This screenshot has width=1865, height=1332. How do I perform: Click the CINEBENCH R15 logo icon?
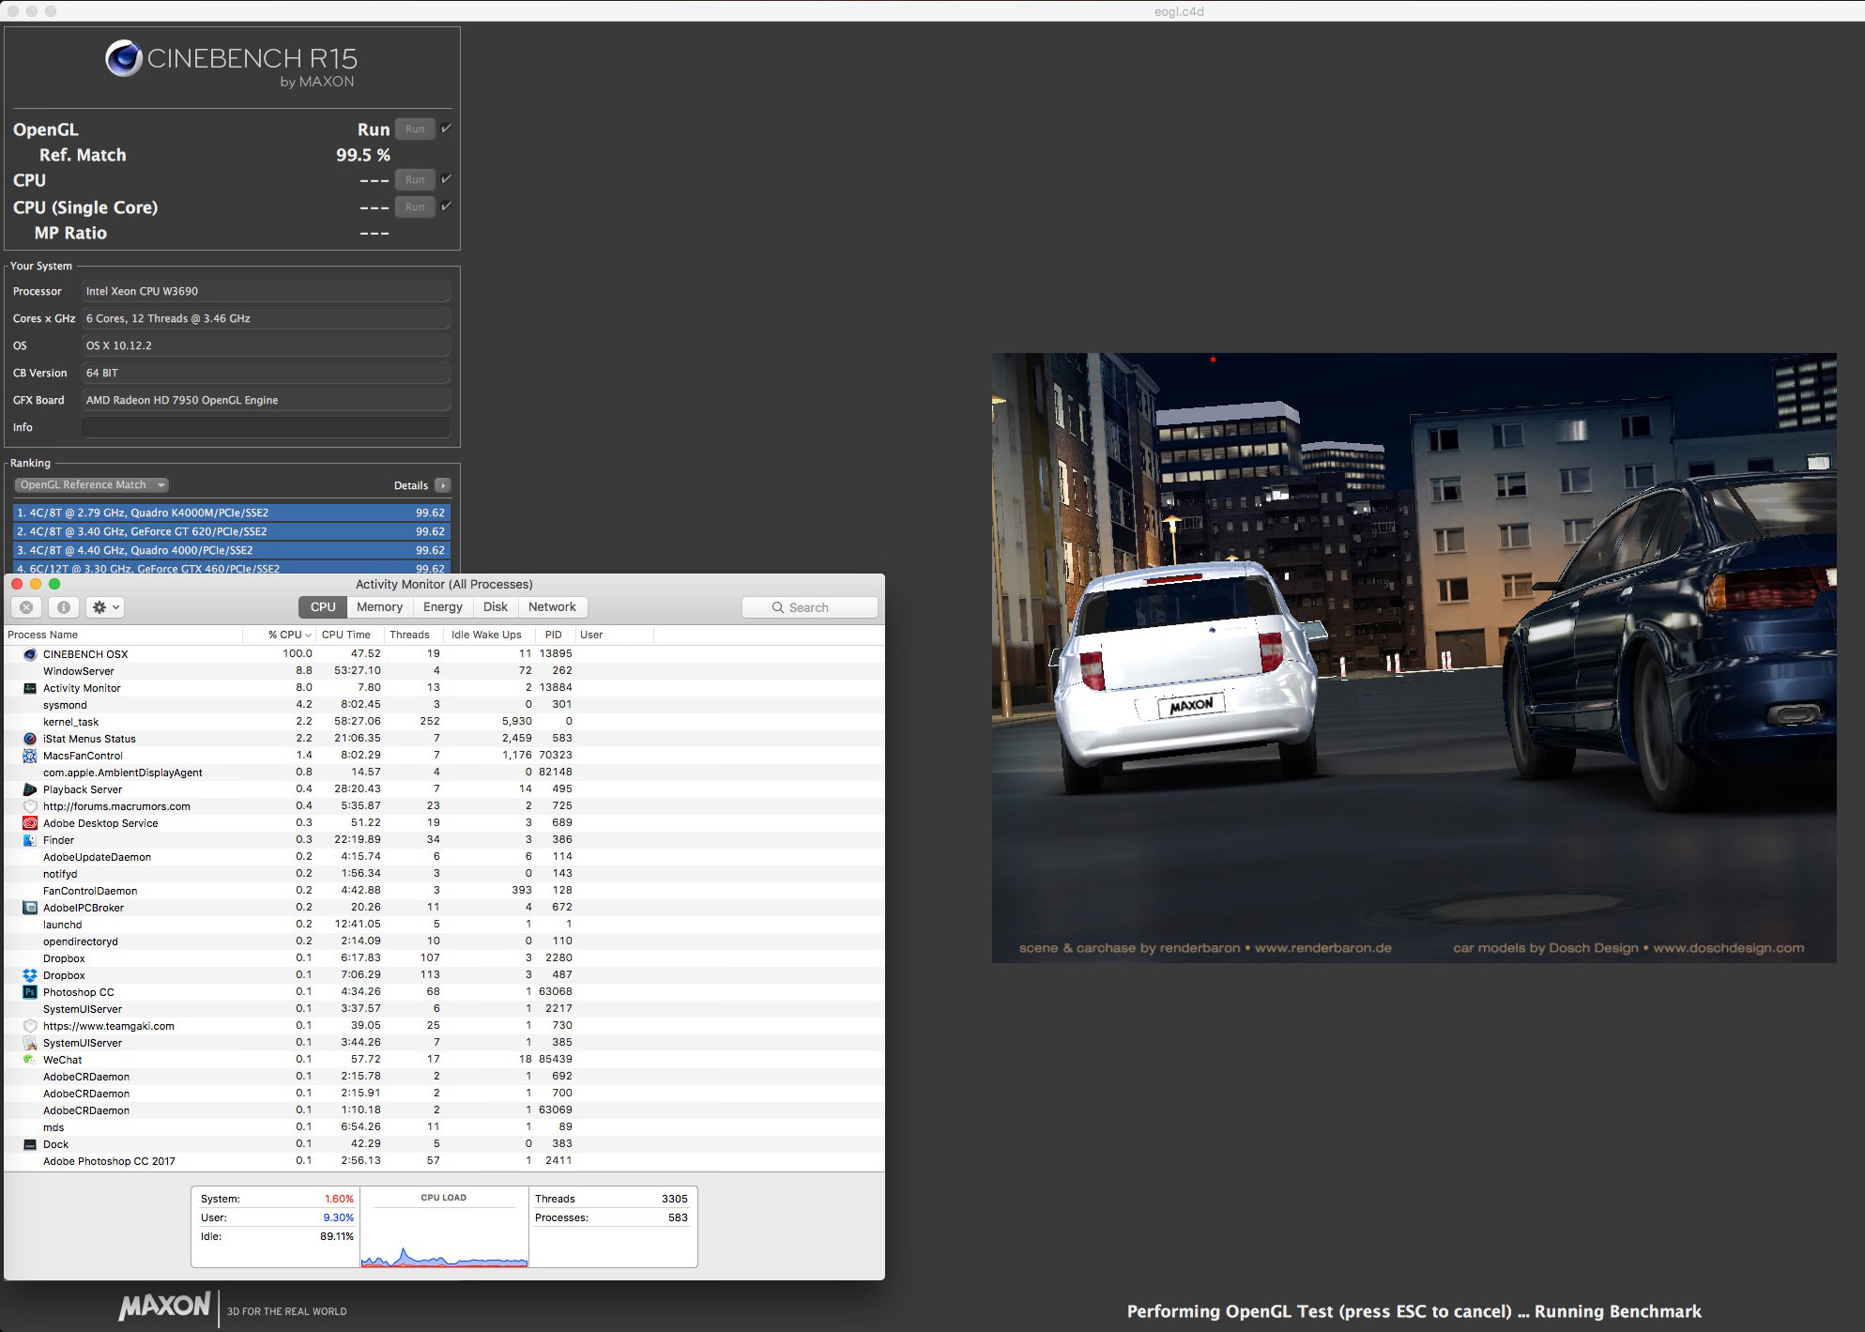(123, 64)
